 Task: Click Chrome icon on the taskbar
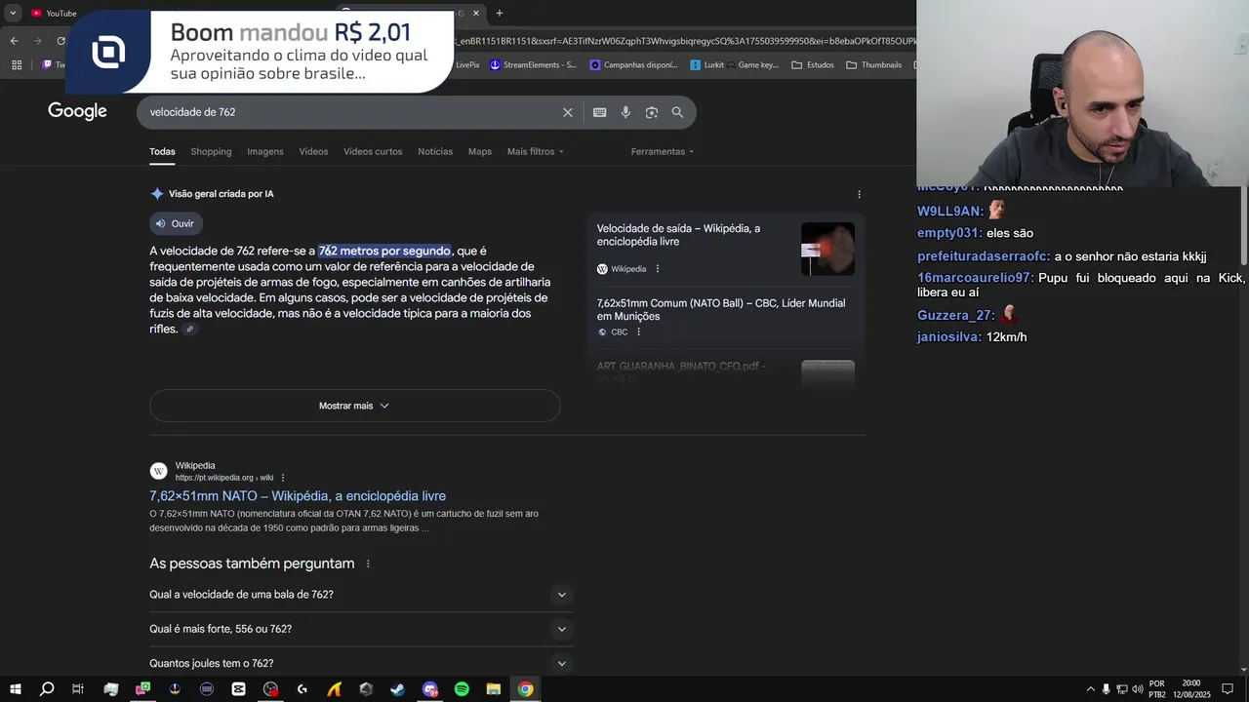click(526, 689)
